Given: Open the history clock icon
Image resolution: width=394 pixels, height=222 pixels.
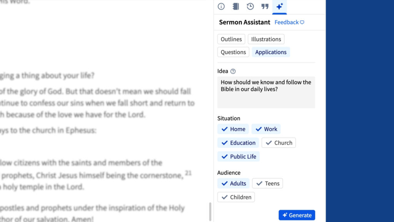Looking at the screenshot, I should coord(250,7).
